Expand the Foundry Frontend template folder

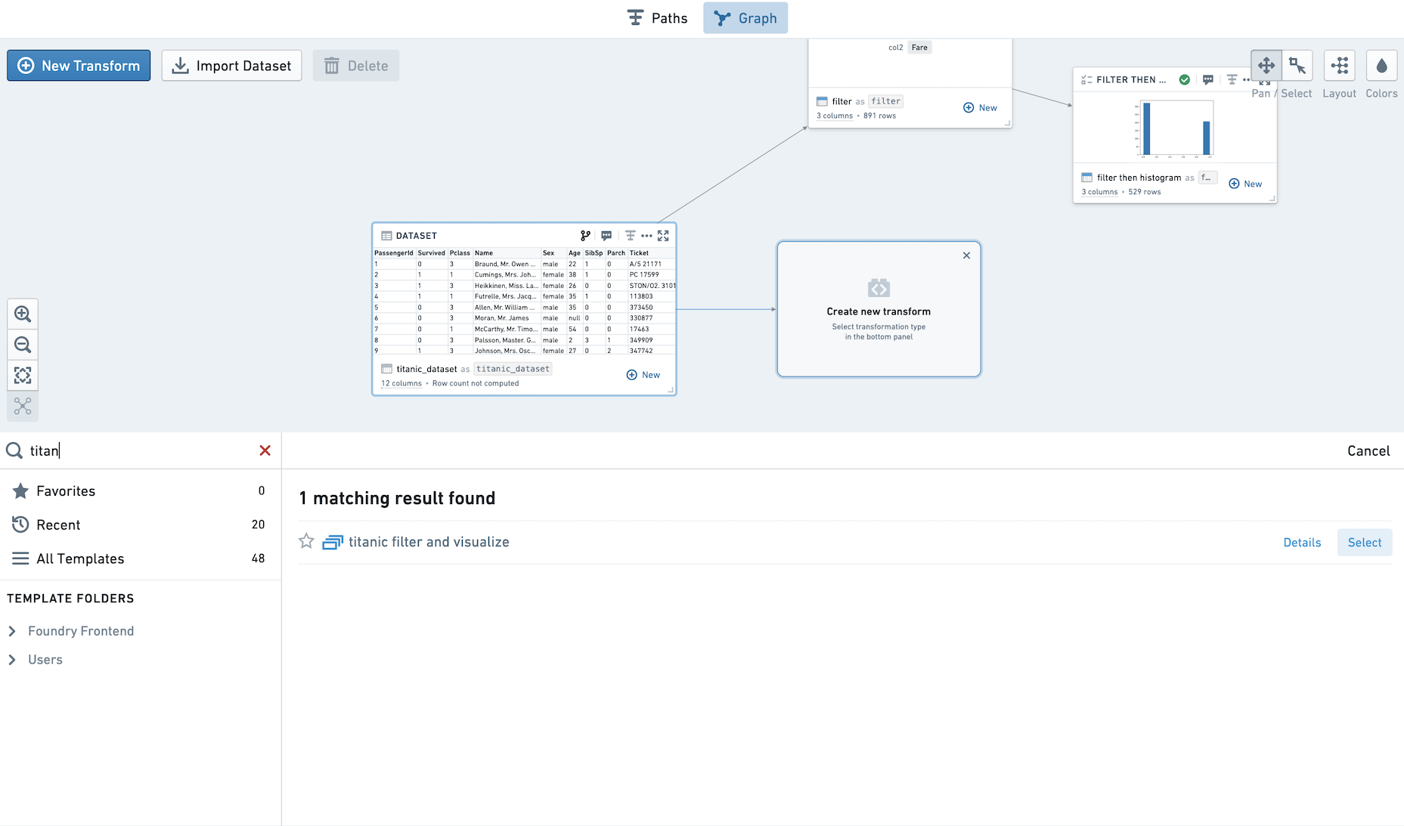coord(12,631)
